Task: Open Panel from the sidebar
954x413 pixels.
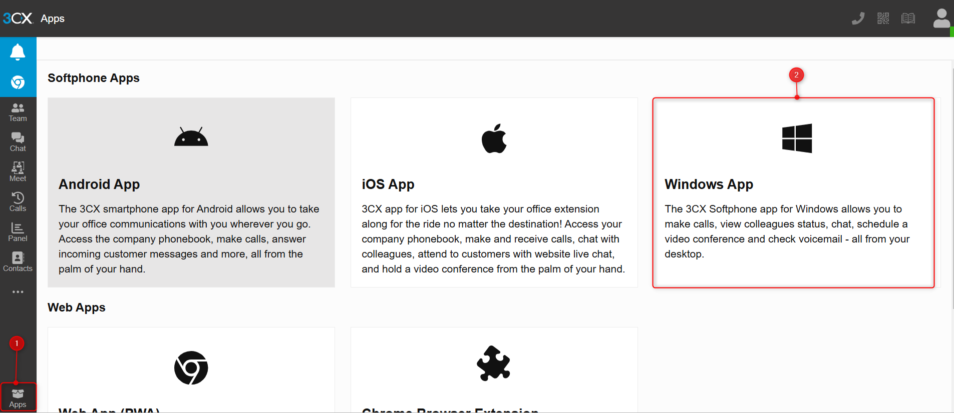Action: pyautogui.click(x=18, y=232)
